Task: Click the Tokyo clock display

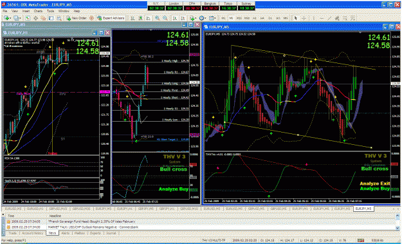Action: pyautogui.click(x=229, y=6)
